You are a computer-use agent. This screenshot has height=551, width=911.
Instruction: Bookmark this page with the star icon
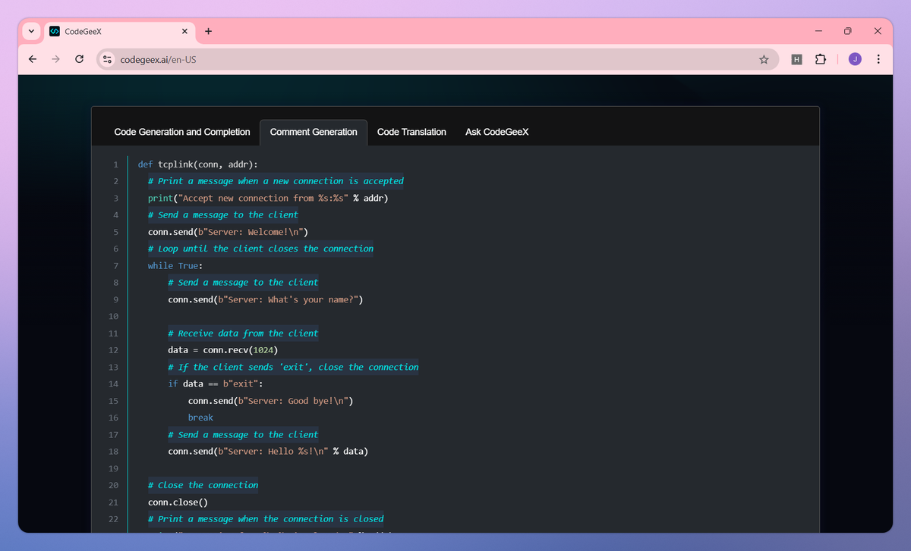(x=764, y=59)
